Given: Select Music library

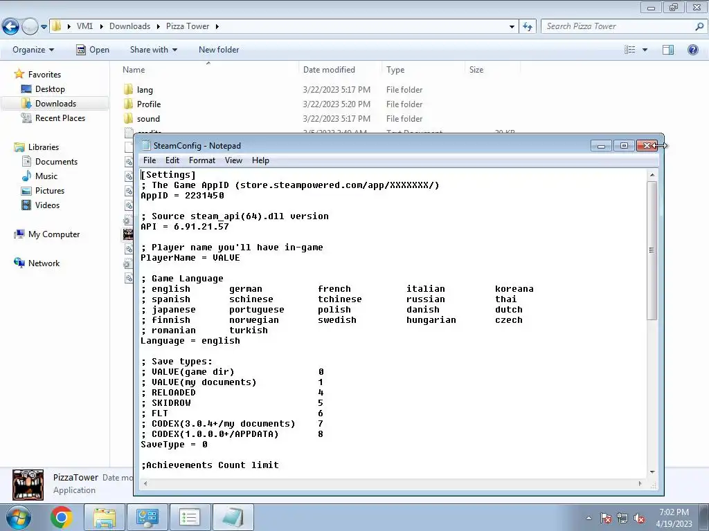Looking at the screenshot, I should click(x=46, y=176).
